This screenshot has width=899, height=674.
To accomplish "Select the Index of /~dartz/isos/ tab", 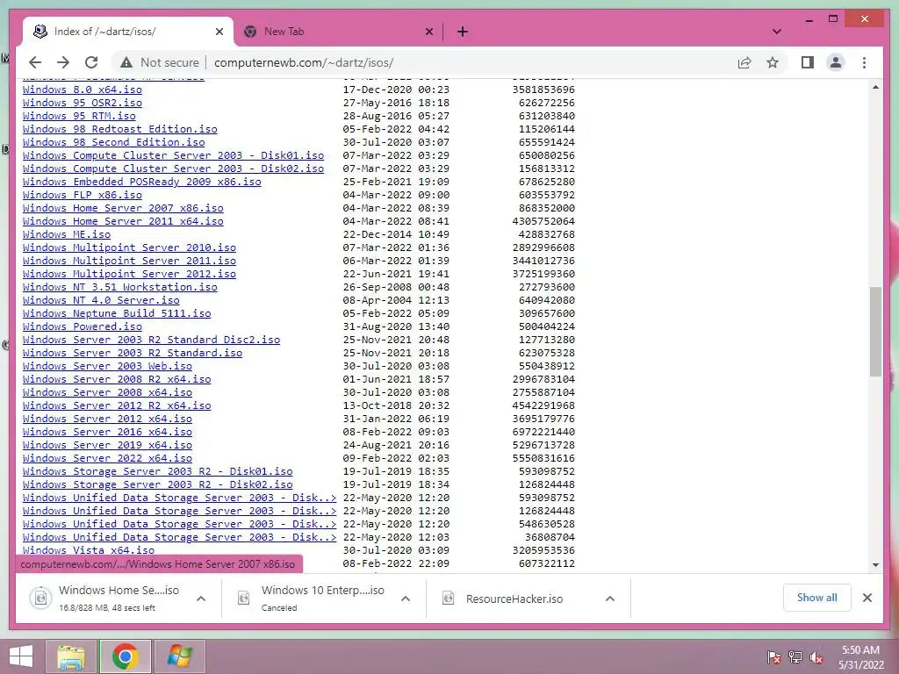I will tap(128, 32).
